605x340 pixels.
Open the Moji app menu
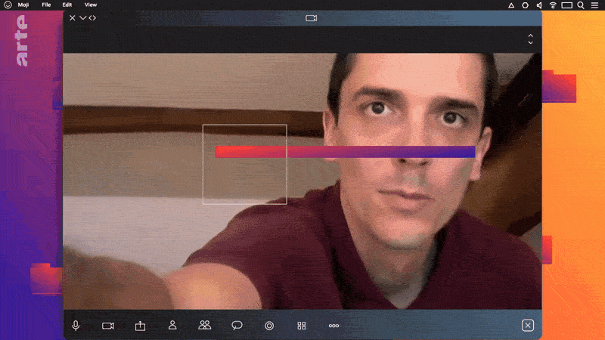tap(23, 5)
